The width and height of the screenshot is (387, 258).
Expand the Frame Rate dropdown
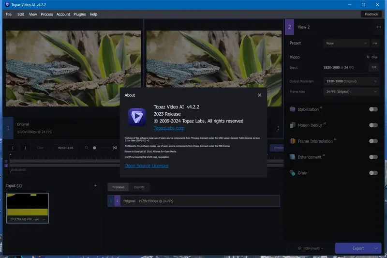coord(351,91)
